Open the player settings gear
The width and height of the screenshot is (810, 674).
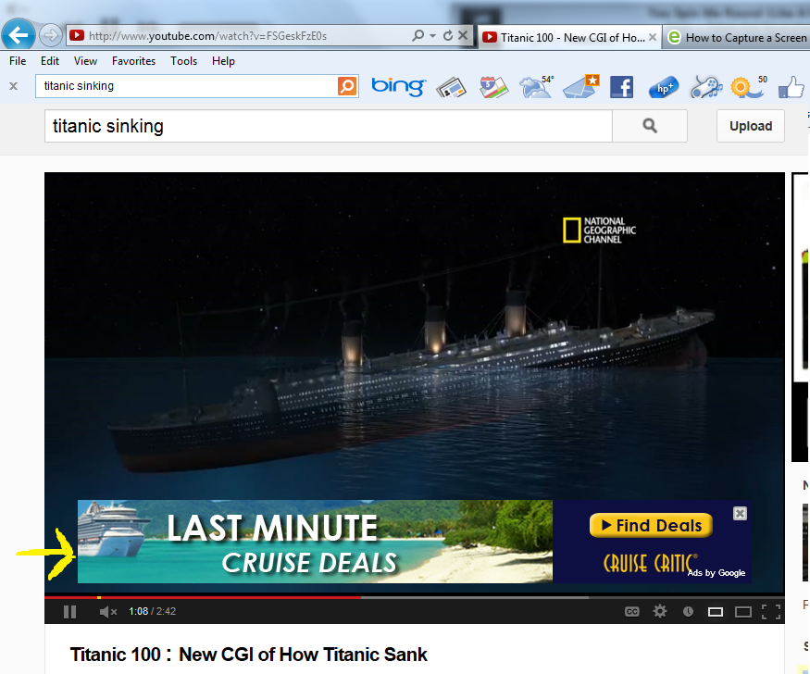point(660,611)
